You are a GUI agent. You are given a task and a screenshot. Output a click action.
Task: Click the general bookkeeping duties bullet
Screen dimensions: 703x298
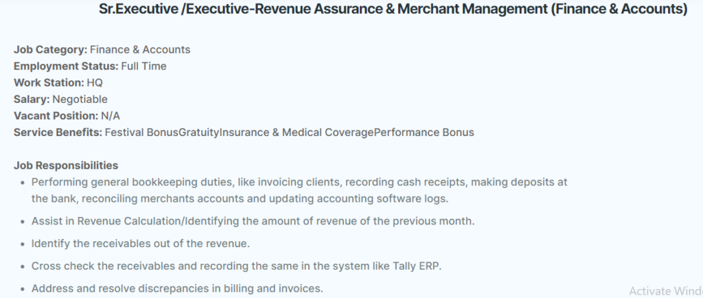299,190
